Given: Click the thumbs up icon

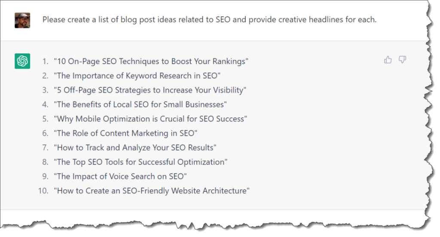Looking at the screenshot, I should coord(388,60).
